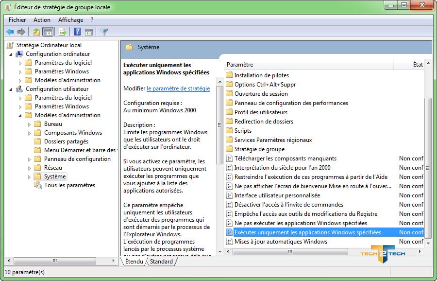Collapse the Configuration ordinateur tree node
Viewport: 437px width, 281px height.
point(11,54)
